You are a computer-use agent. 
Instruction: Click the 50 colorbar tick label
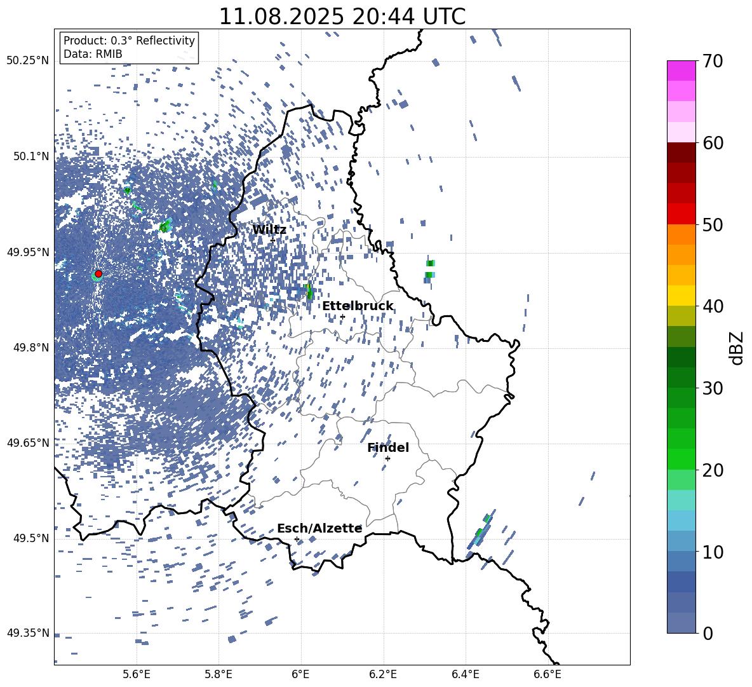coord(713,225)
